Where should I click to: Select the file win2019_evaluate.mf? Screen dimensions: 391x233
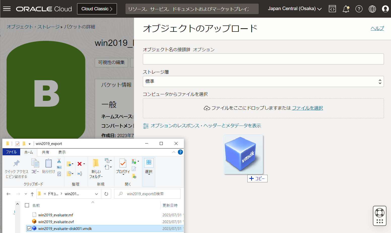(56, 215)
